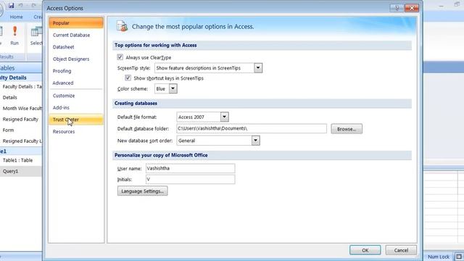Select Table1 : Table in navigation pane

coord(17,160)
